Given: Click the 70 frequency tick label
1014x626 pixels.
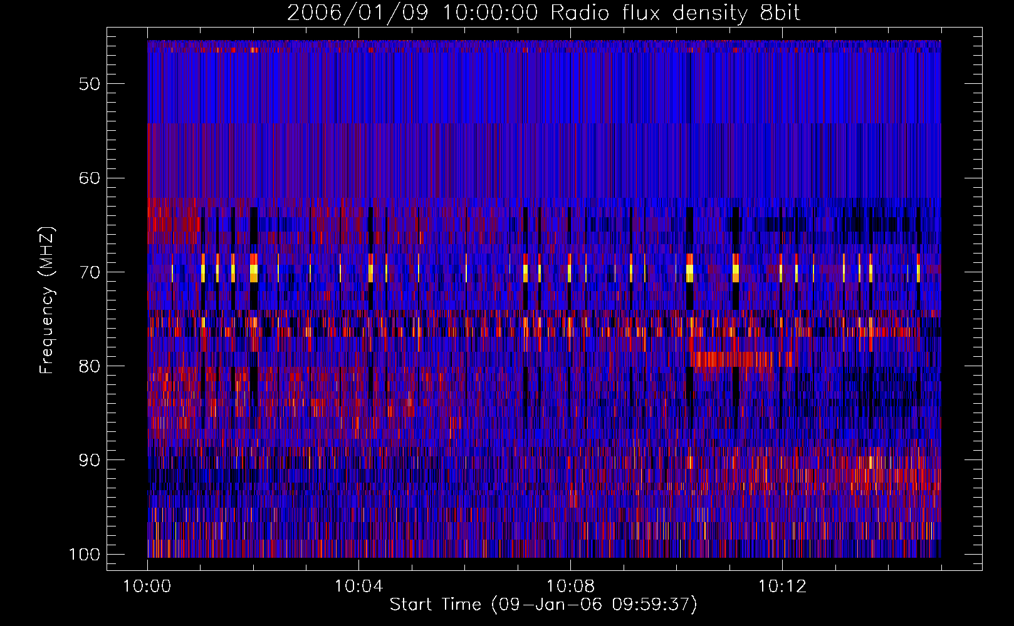Looking at the screenshot, I should click(x=90, y=272).
